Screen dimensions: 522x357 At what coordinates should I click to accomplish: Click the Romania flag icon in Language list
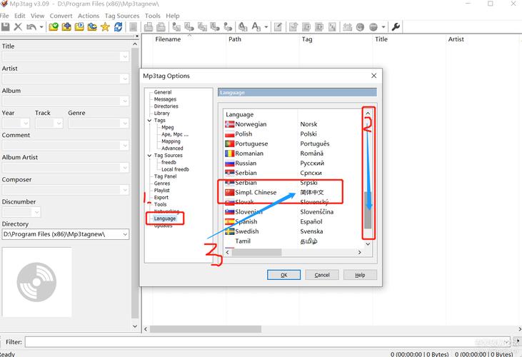pyautogui.click(x=230, y=154)
